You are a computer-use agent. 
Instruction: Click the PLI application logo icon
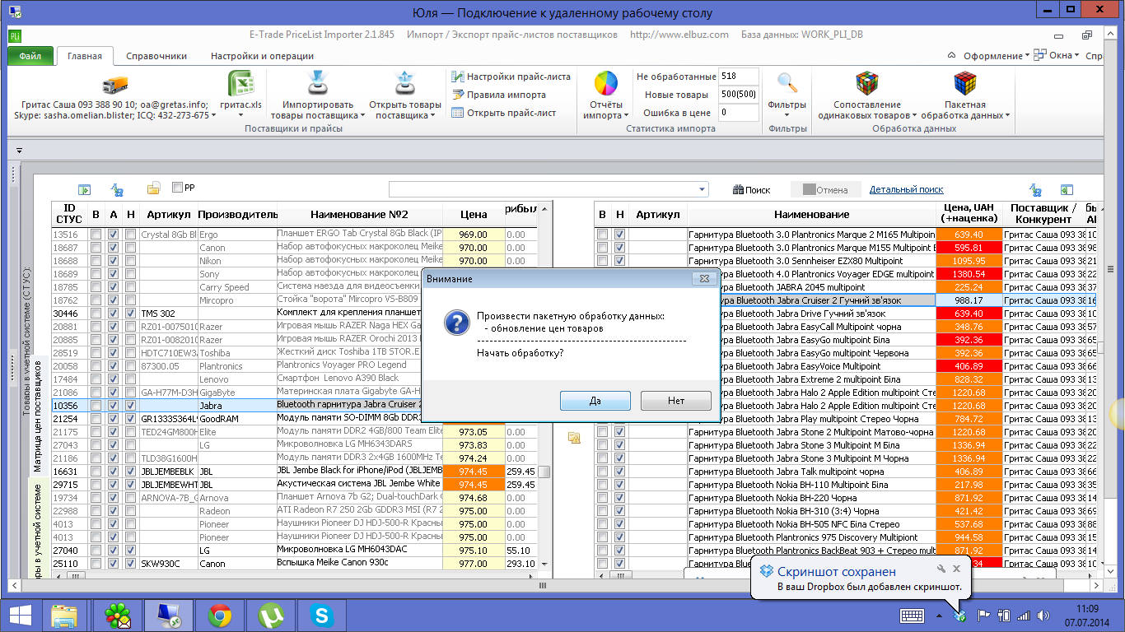[x=16, y=35]
